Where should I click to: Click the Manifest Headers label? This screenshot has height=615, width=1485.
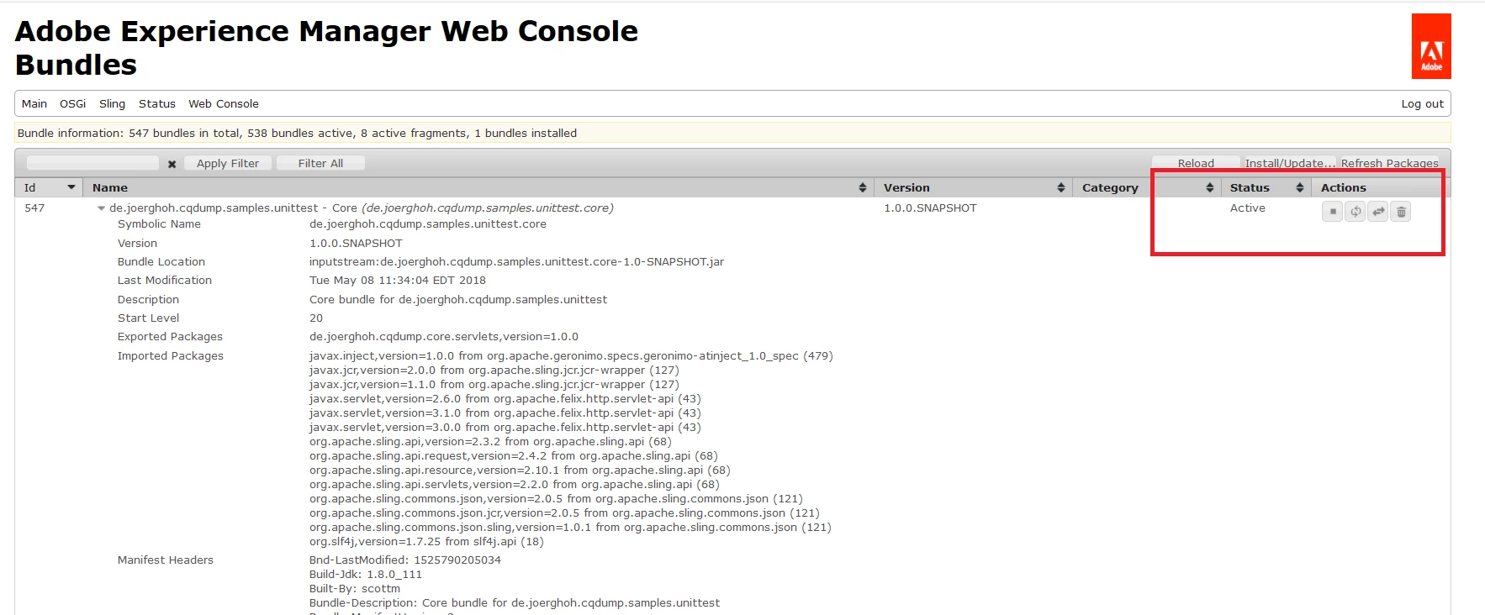[x=166, y=560]
